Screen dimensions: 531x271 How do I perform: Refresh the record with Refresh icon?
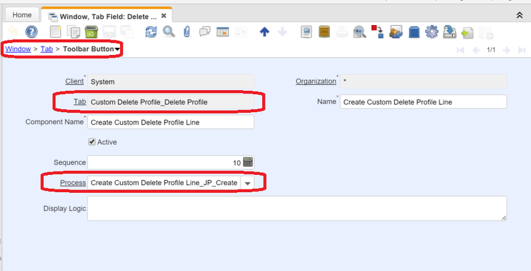tap(151, 32)
